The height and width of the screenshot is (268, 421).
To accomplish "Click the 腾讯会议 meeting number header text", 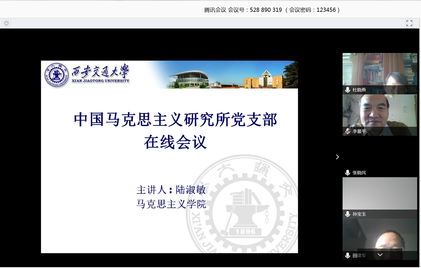I will 272,10.
